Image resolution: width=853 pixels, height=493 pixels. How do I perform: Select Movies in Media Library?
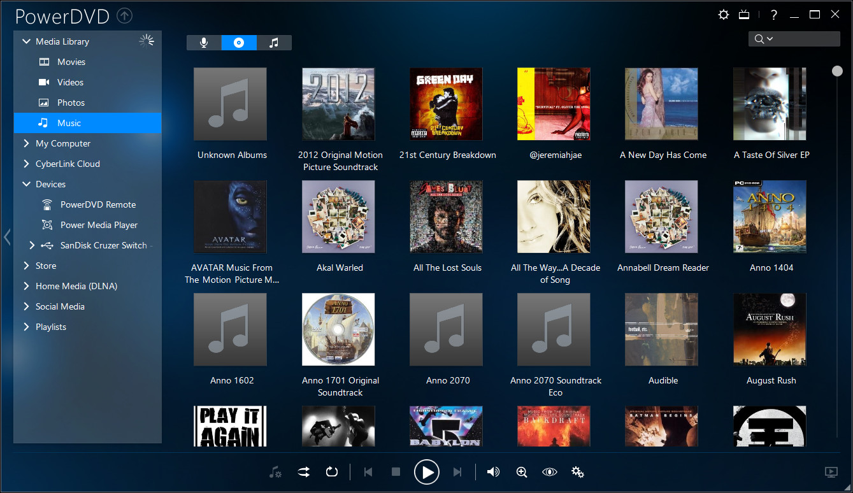[x=71, y=62]
